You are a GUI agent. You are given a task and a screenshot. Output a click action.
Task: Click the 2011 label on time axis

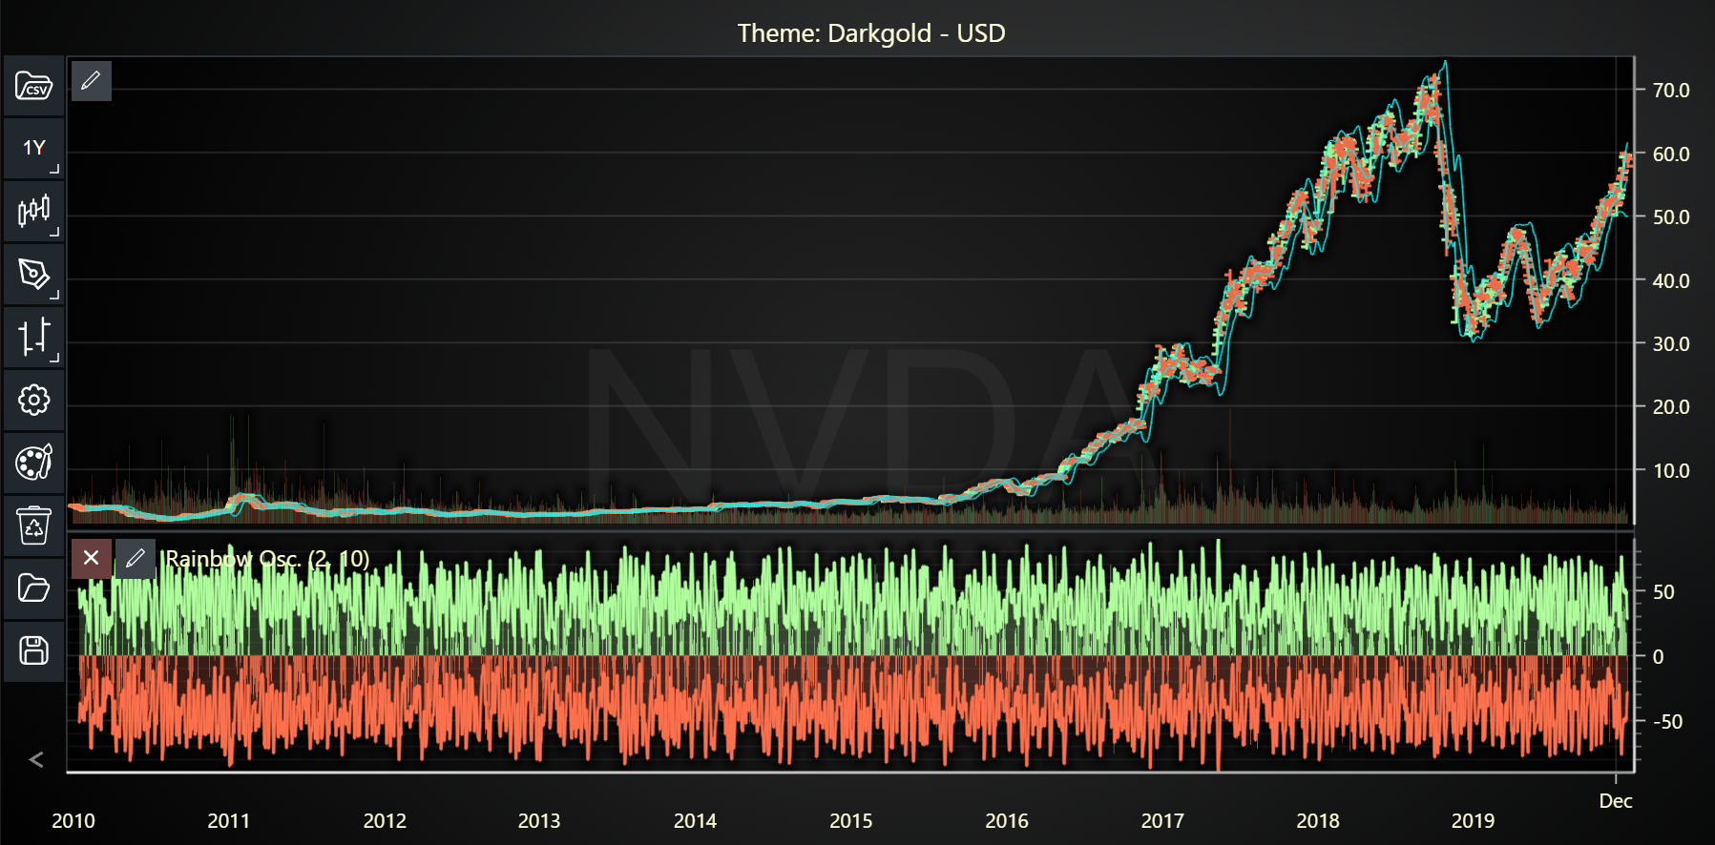229,821
